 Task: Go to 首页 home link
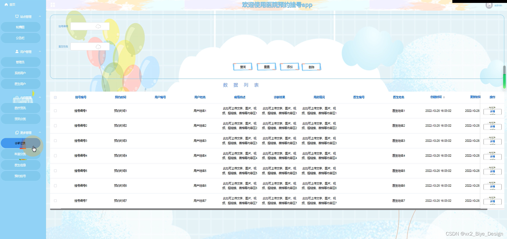(12, 4)
